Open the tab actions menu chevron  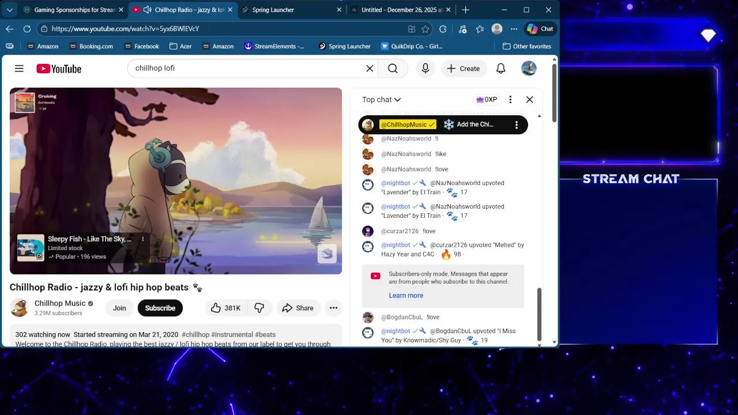tap(9, 10)
